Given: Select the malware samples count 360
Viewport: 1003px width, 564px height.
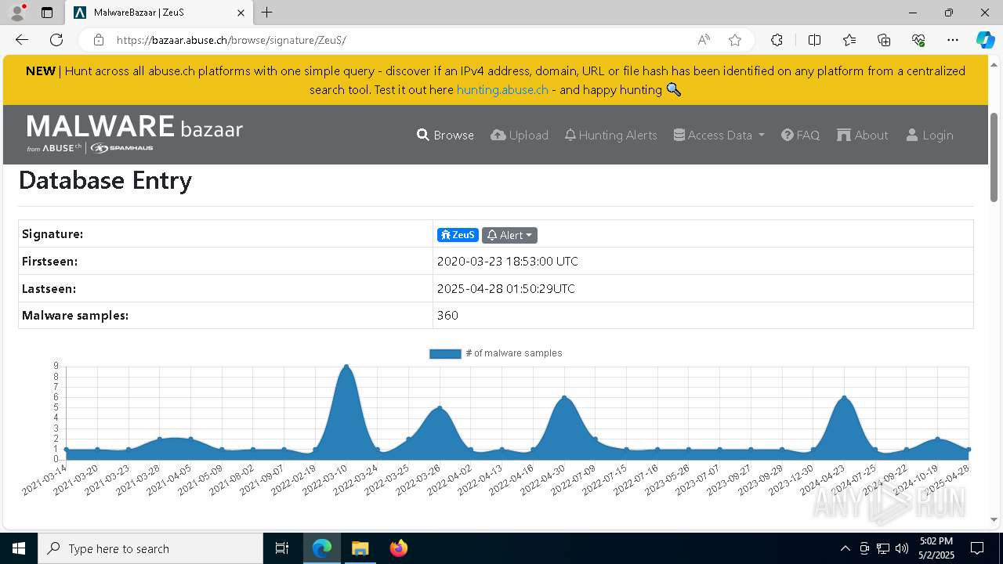Looking at the screenshot, I should (447, 316).
